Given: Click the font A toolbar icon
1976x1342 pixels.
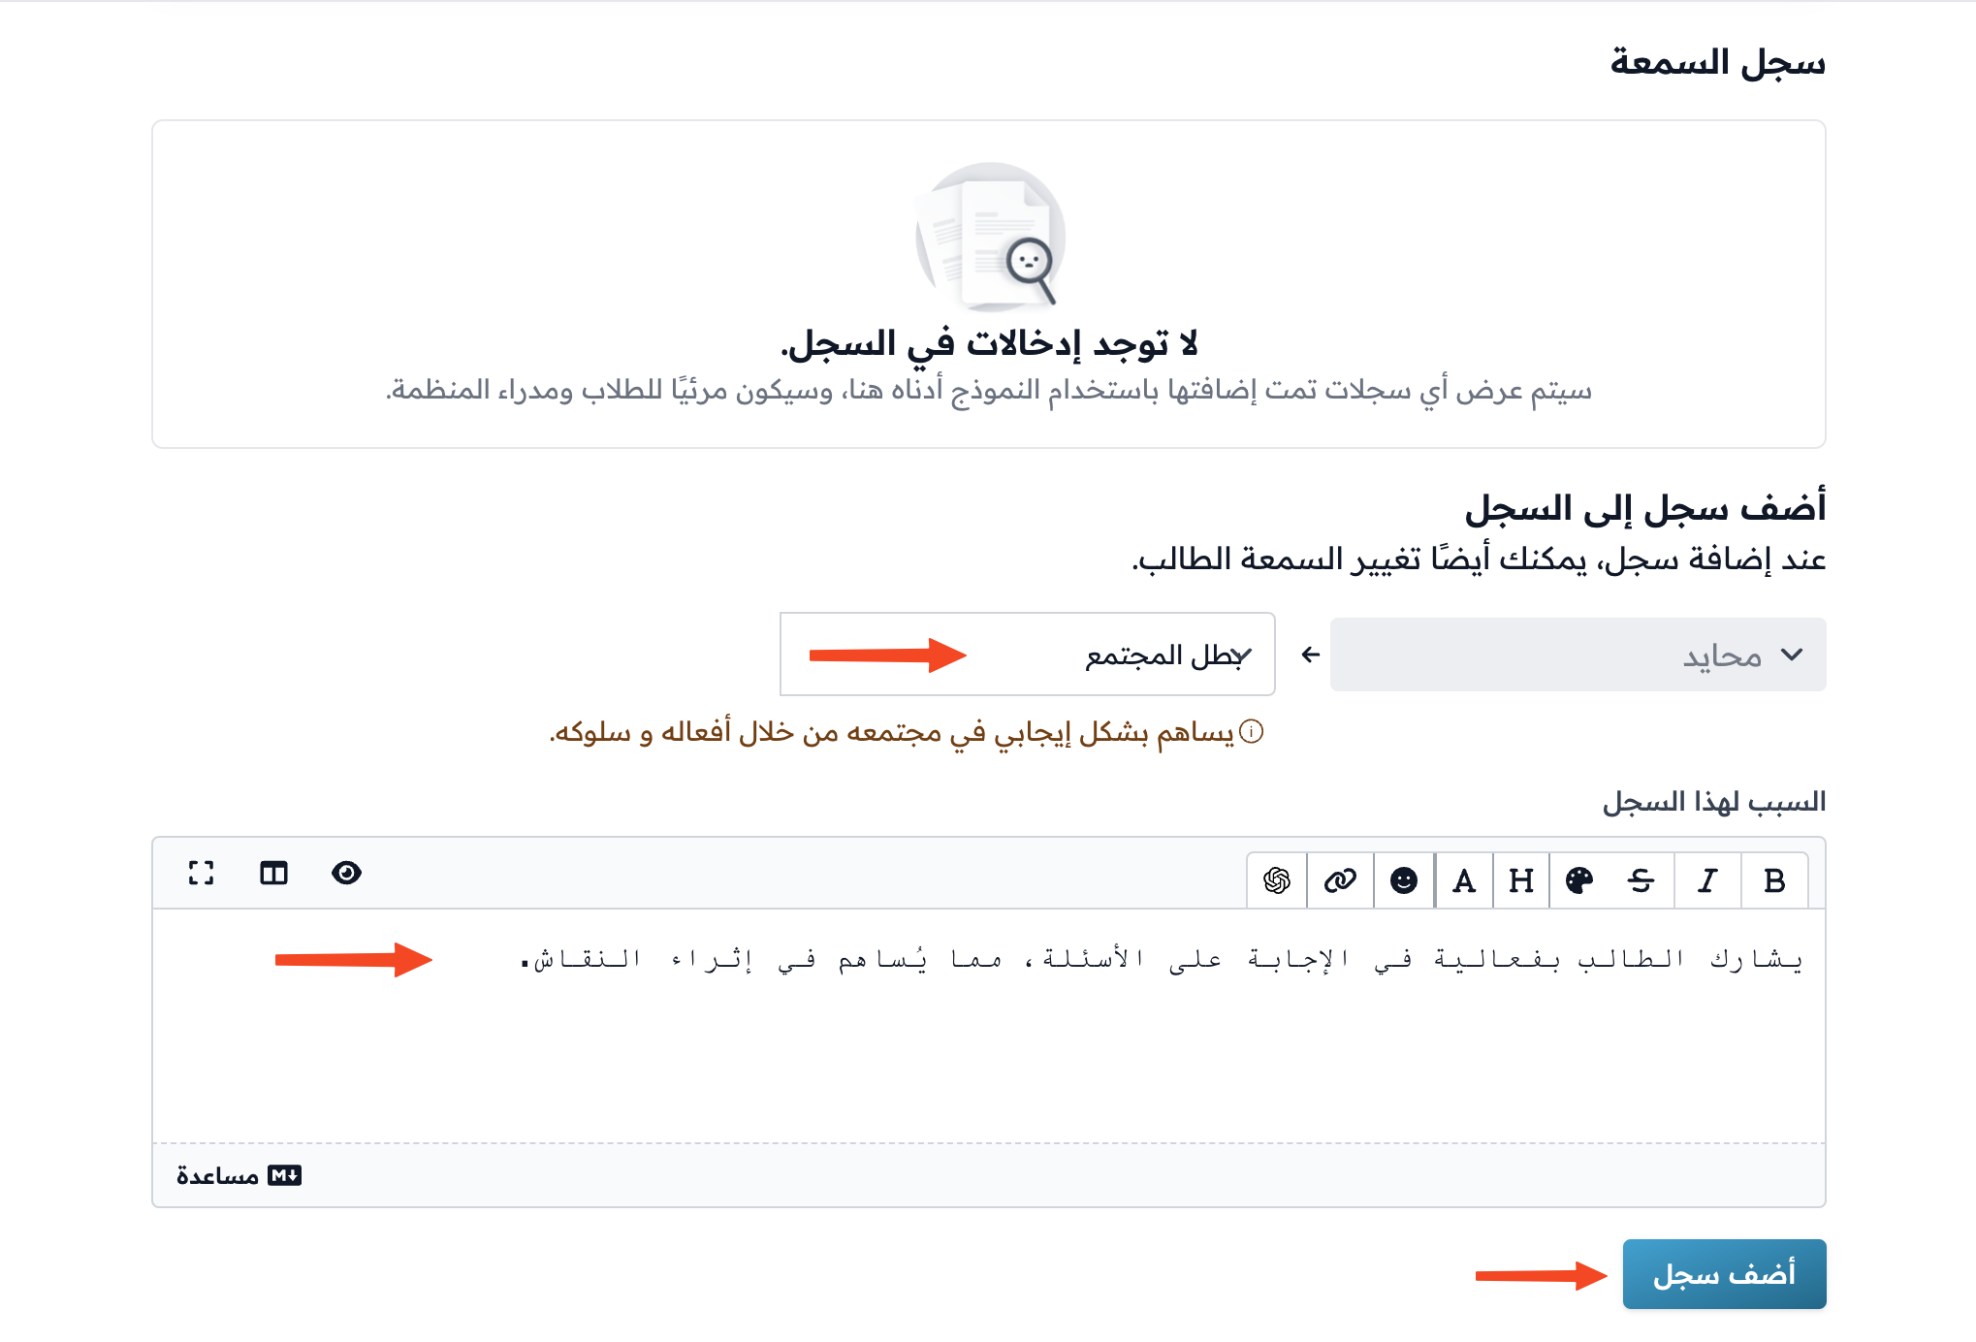Looking at the screenshot, I should 1464,880.
